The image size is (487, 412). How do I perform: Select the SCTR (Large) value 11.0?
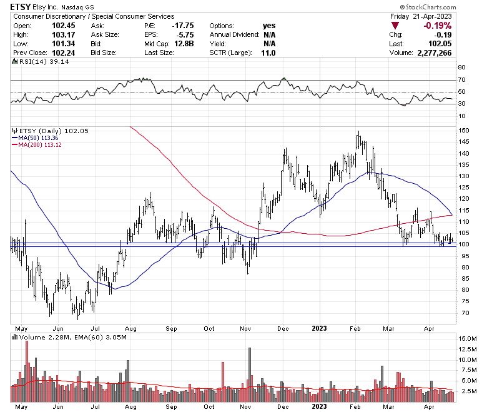268,53
